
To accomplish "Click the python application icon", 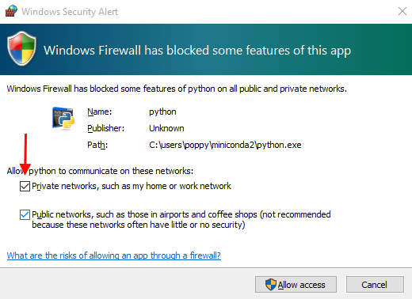I will coord(63,119).
